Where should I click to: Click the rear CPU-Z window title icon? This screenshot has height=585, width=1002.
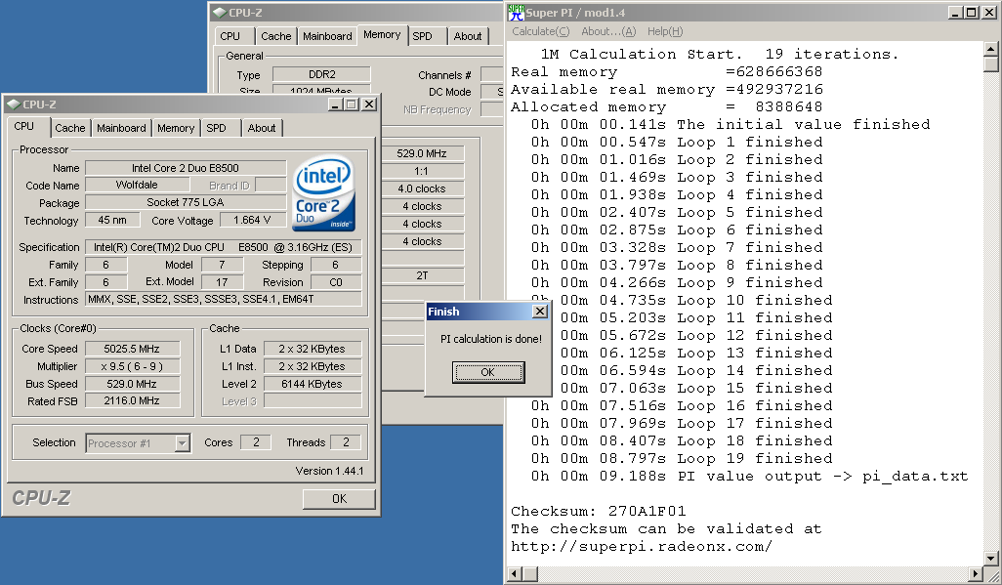(x=220, y=12)
